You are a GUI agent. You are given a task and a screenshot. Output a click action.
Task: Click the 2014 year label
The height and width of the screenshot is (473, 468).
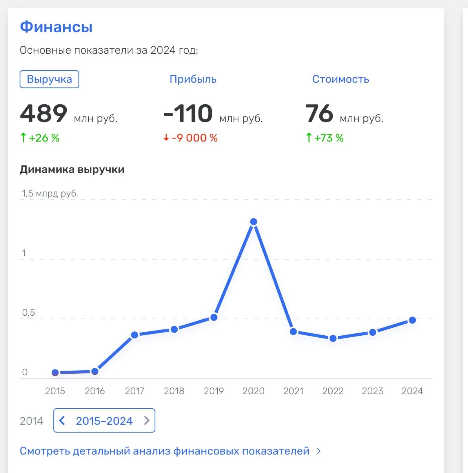(x=31, y=421)
